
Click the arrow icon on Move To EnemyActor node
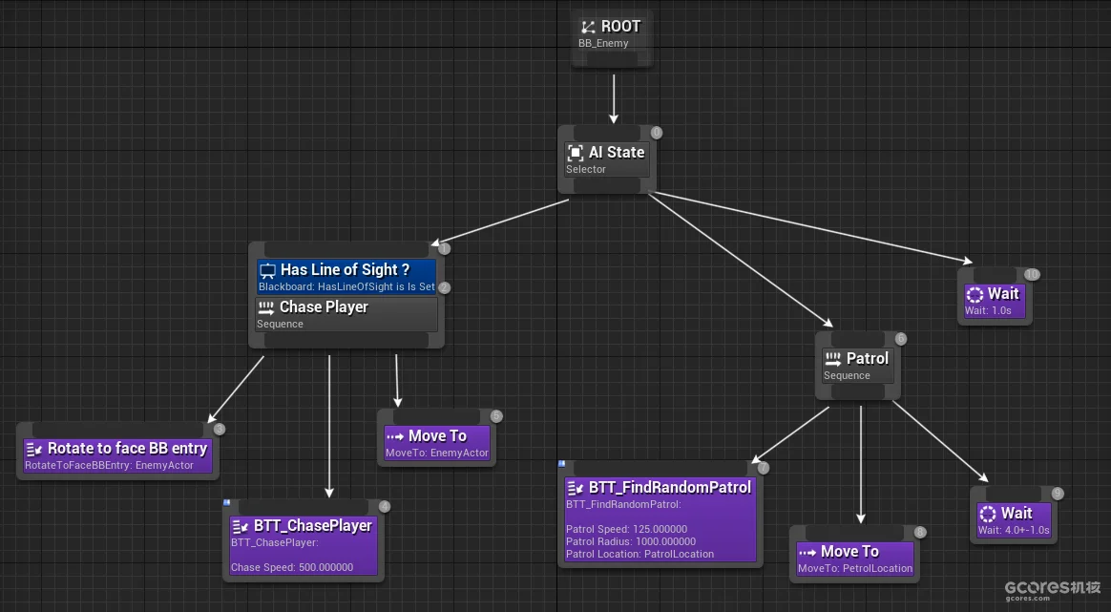tap(395, 436)
